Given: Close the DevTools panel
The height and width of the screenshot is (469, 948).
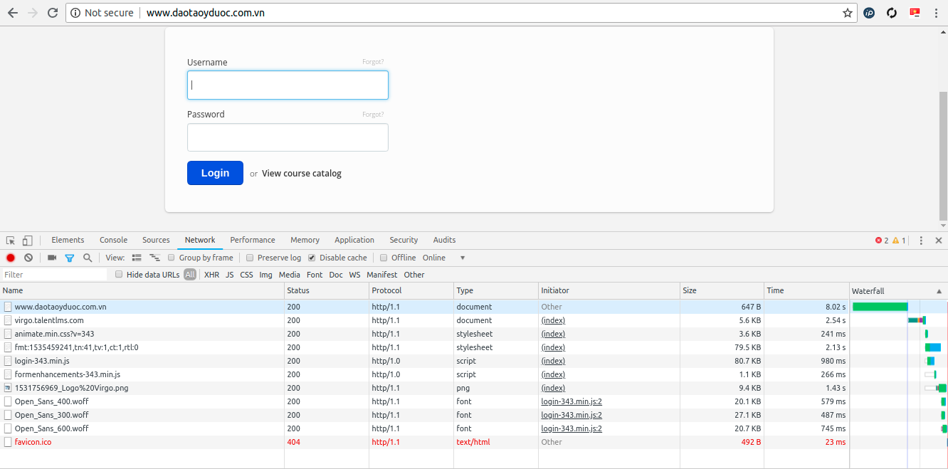Looking at the screenshot, I should click(939, 241).
